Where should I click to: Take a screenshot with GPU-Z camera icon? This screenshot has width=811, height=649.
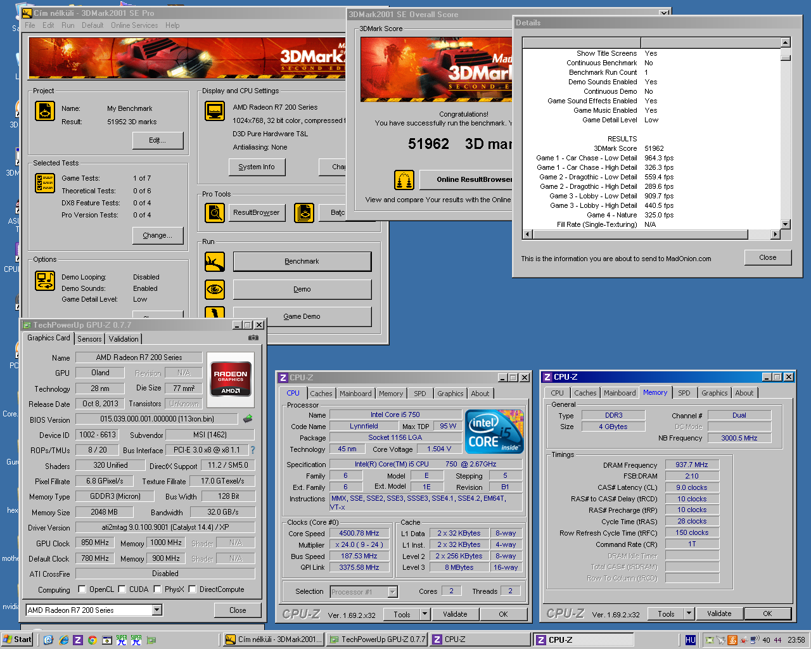pos(253,338)
